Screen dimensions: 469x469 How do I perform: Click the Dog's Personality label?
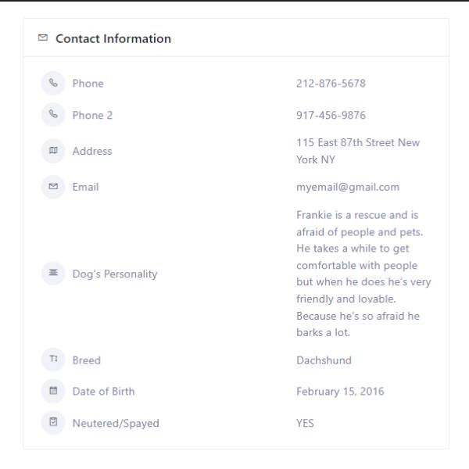tap(115, 274)
